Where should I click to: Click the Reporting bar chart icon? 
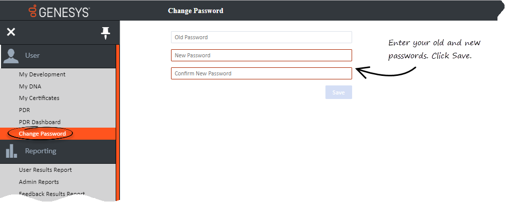tap(12, 151)
